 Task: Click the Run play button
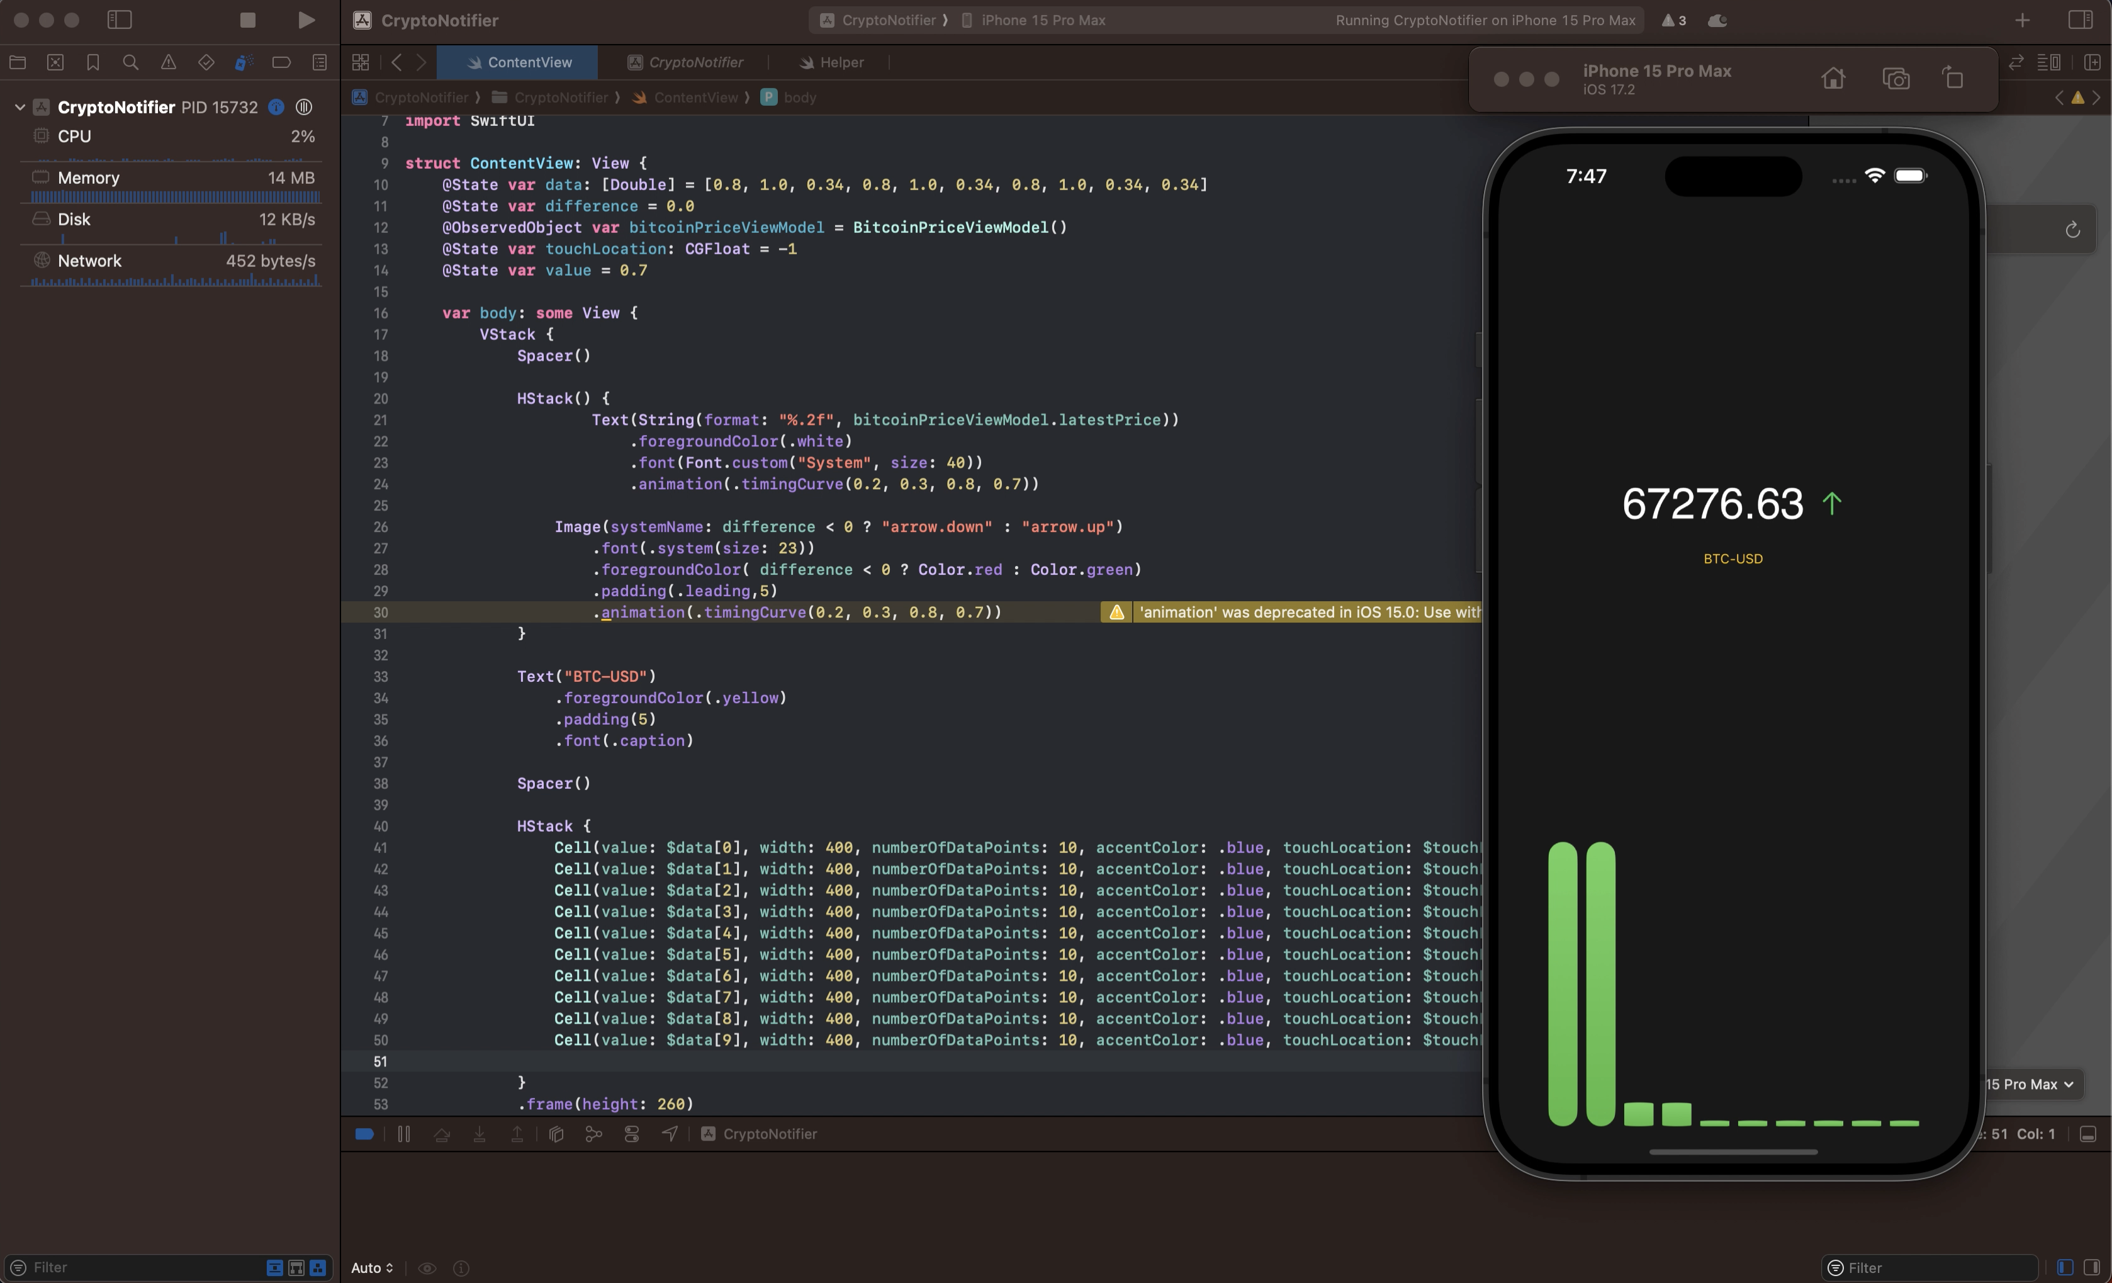click(x=306, y=20)
